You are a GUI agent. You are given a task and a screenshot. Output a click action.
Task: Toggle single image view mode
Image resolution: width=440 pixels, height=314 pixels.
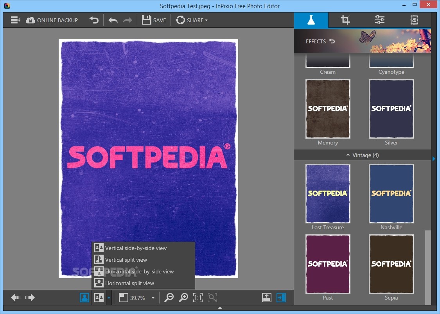tap(84, 298)
